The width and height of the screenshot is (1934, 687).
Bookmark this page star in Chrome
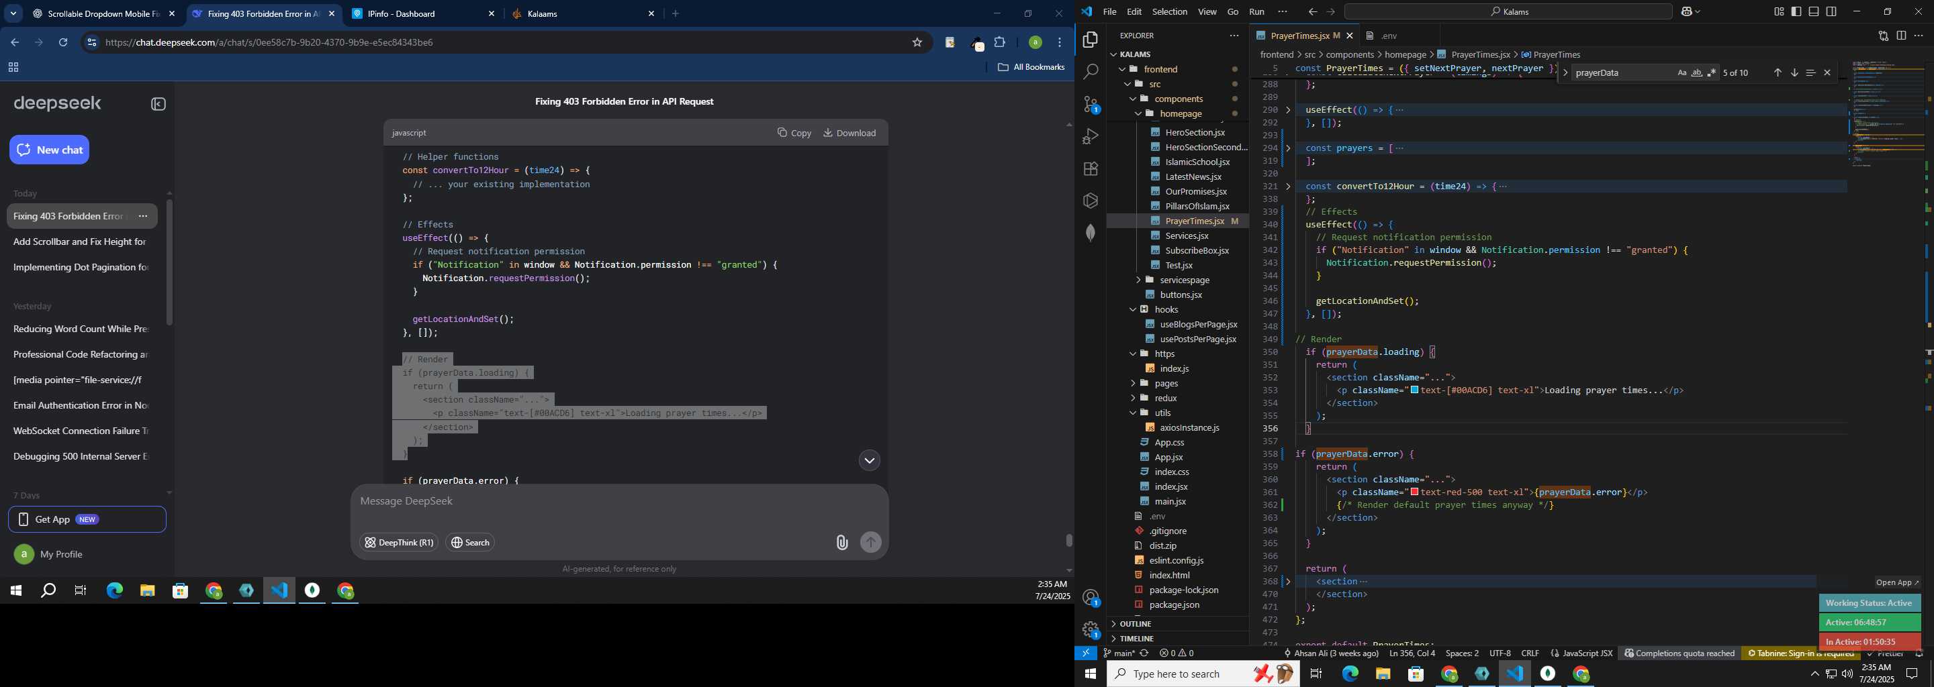(x=917, y=43)
